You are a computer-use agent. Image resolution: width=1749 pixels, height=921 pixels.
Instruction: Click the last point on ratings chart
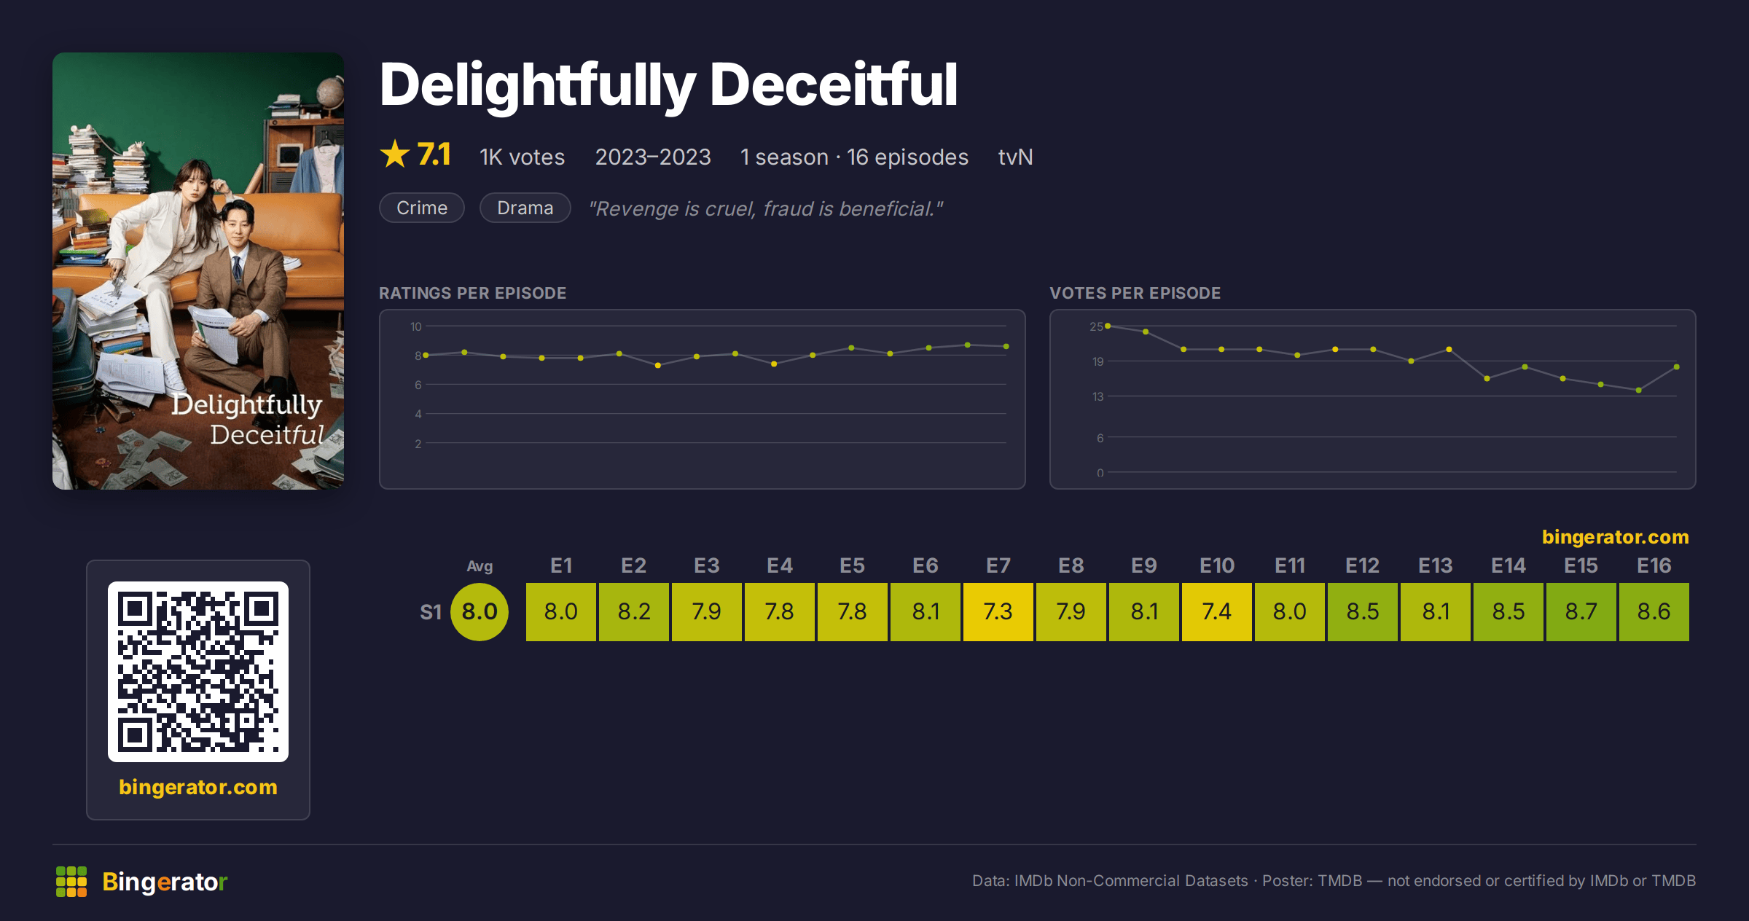[x=1006, y=346]
